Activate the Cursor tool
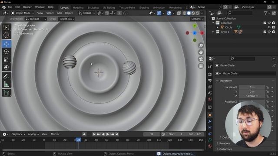This screenshot has height=156, width=278. tap(7, 35)
